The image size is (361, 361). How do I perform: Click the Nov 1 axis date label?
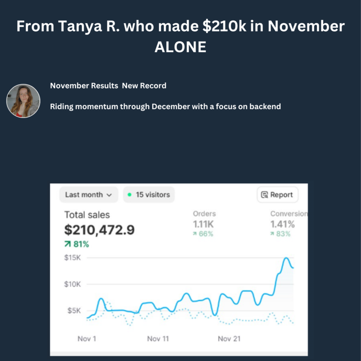(87, 339)
